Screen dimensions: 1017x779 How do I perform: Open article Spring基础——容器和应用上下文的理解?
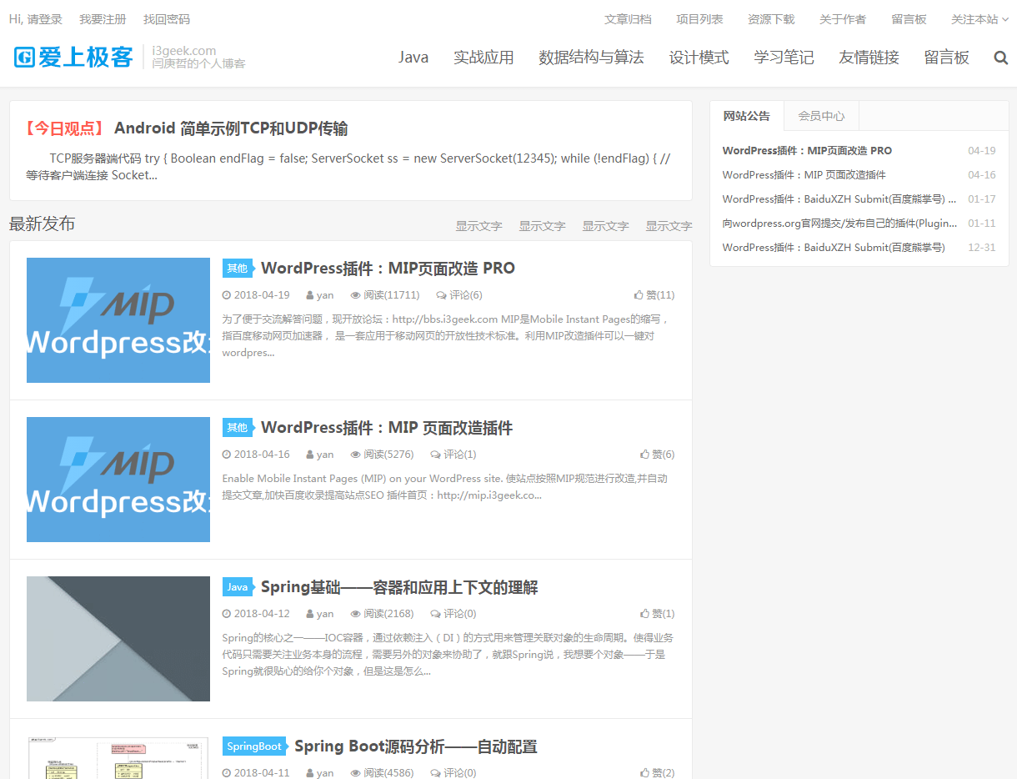399,587
